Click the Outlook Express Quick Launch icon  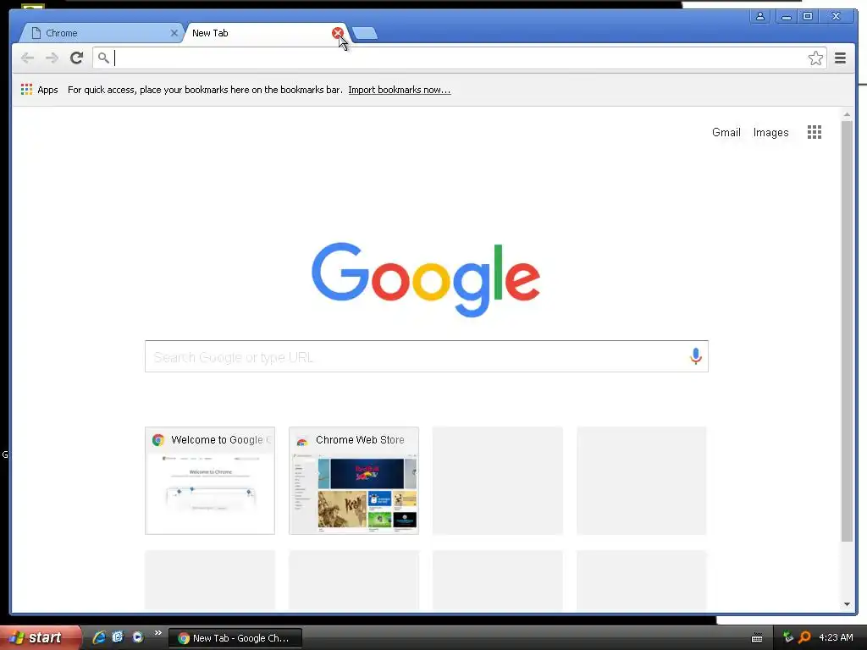118,637
